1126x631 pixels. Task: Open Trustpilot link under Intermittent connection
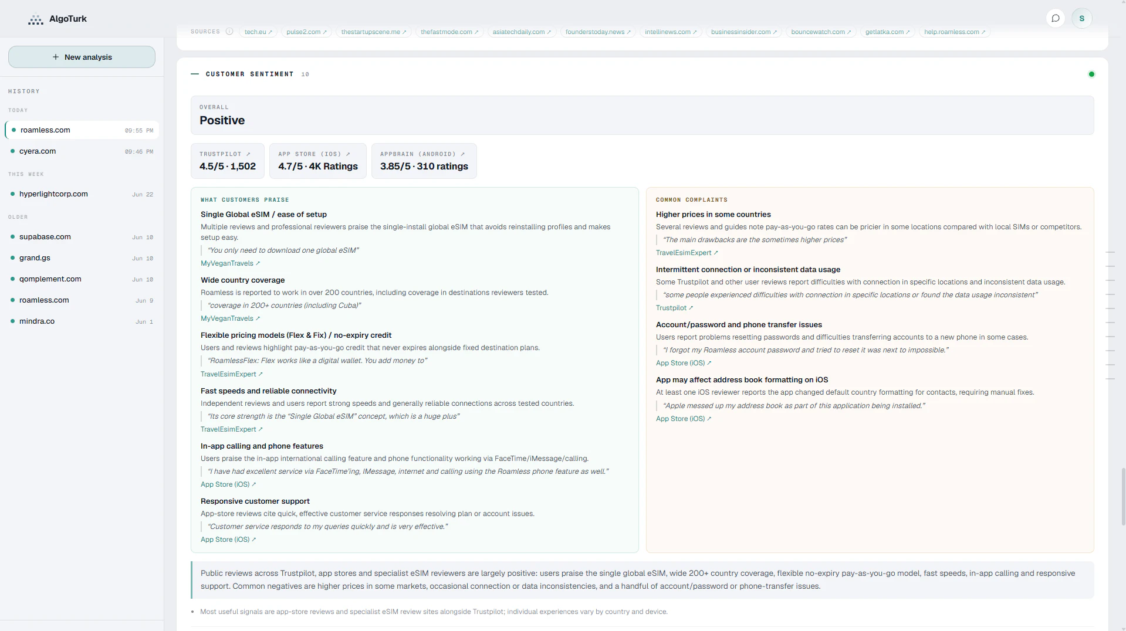(x=674, y=308)
